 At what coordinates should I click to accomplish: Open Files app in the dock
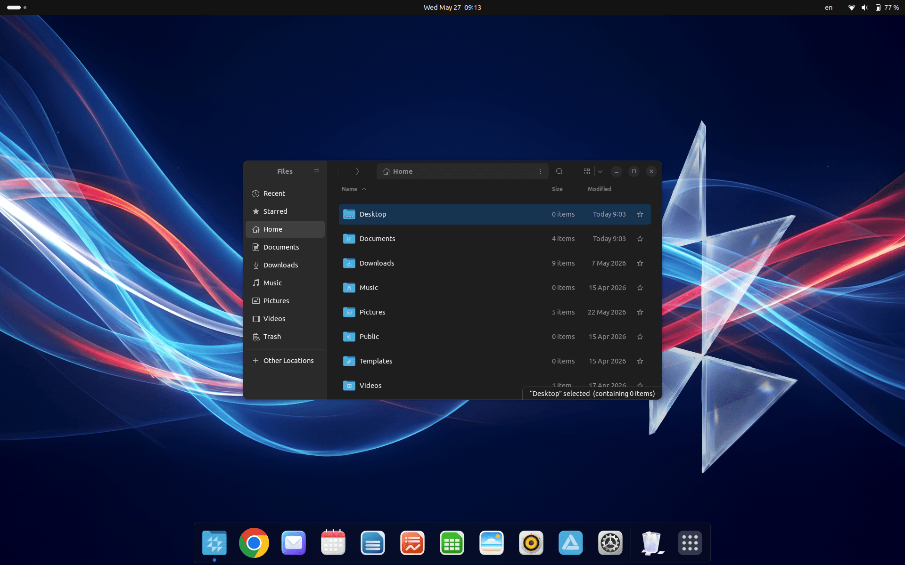[x=214, y=543]
